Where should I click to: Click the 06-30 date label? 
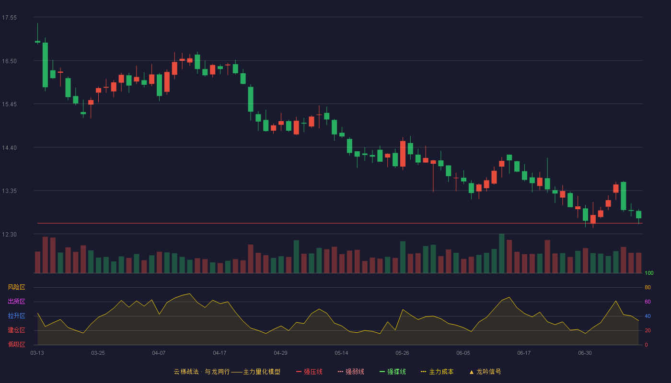pos(585,353)
